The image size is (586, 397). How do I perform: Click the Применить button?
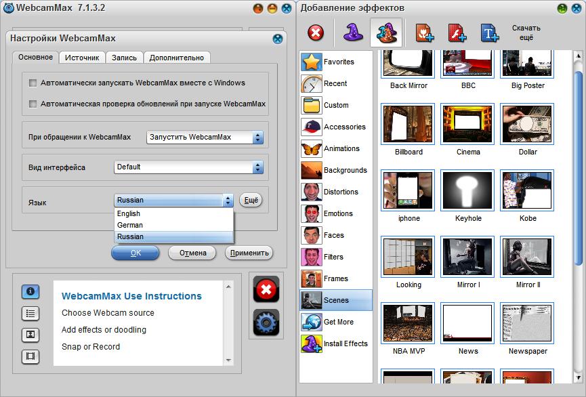pyautogui.click(x=249, y=253)
